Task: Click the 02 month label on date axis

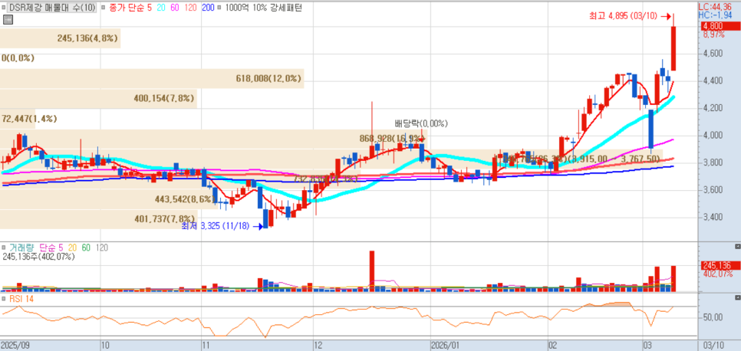Action: 555,345
